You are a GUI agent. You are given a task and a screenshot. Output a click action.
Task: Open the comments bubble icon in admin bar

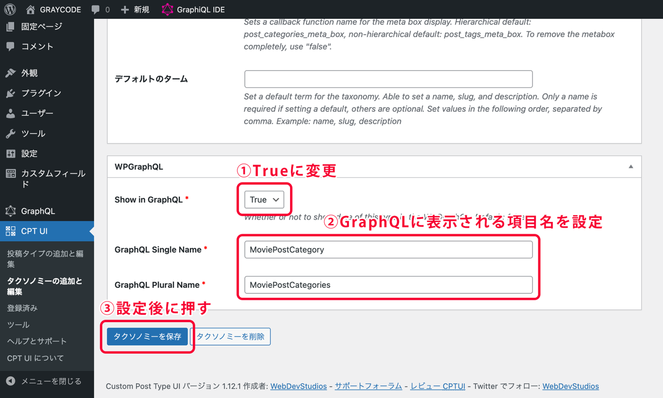pos(95,9)
